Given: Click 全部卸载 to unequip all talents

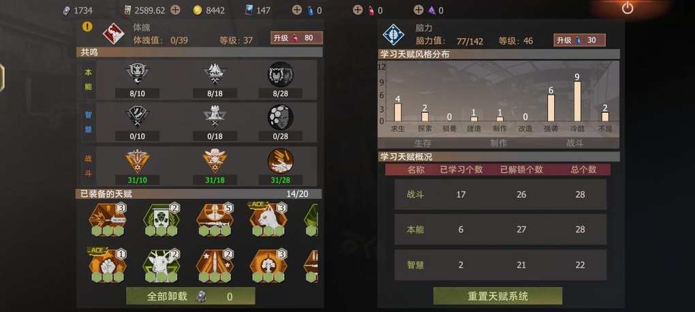Looking at the screenshot, I should [191, 296].
